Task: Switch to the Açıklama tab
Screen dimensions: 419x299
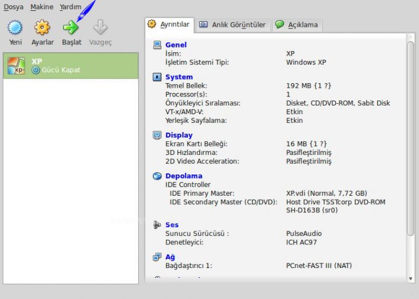Action: 297,25
